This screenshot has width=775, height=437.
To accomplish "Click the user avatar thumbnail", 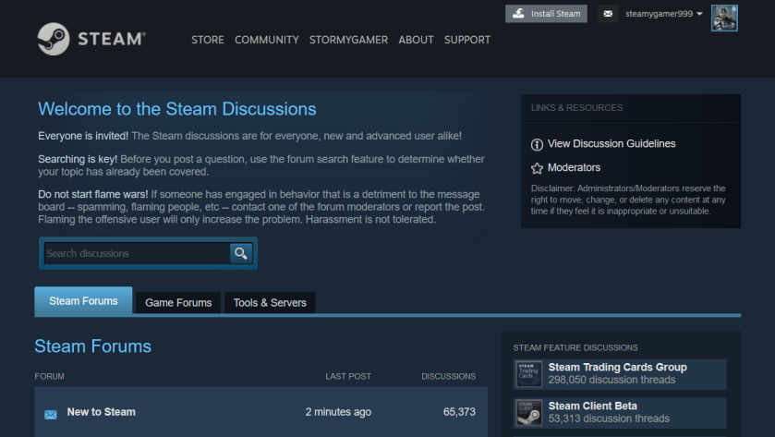I will coord(724,18).
